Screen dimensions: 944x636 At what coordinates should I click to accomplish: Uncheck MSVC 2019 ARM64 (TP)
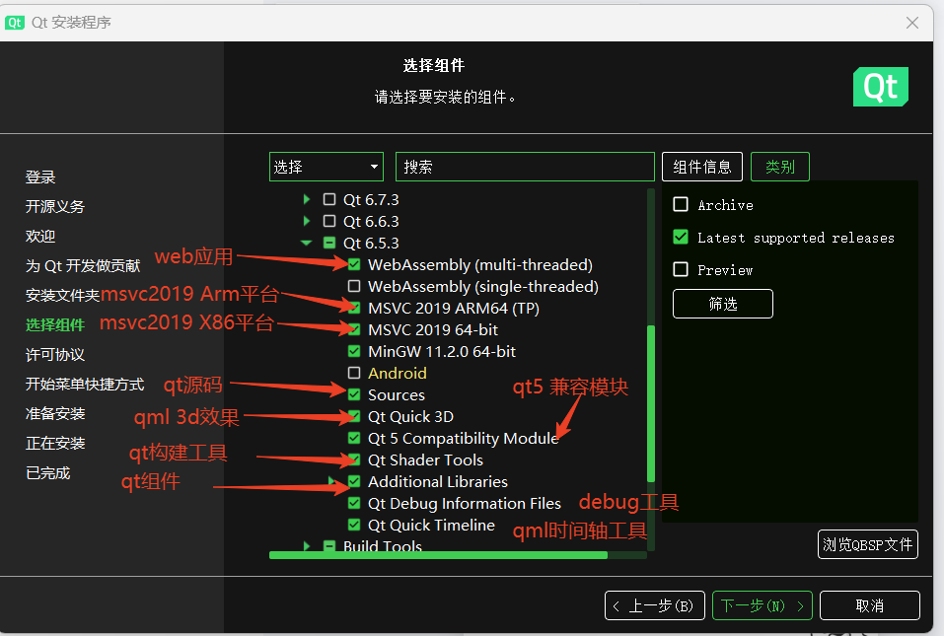pos(354,308)
